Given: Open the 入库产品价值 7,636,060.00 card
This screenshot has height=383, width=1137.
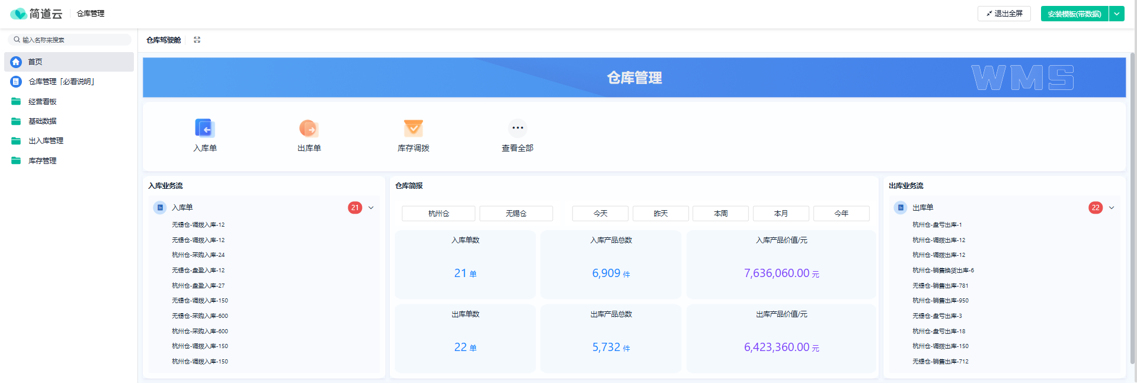Looking at the screenshot, I should (782, 265).
